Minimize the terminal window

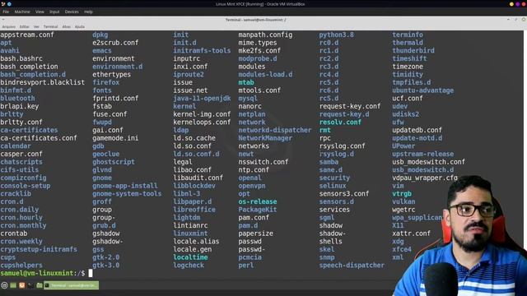tap(508, 20)
